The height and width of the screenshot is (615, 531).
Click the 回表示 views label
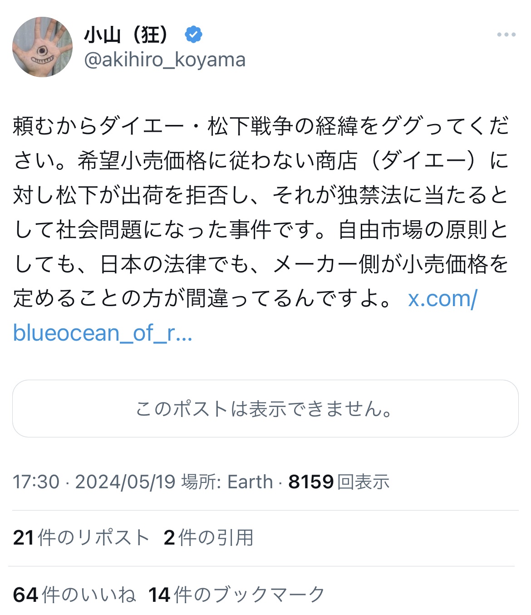364,482
